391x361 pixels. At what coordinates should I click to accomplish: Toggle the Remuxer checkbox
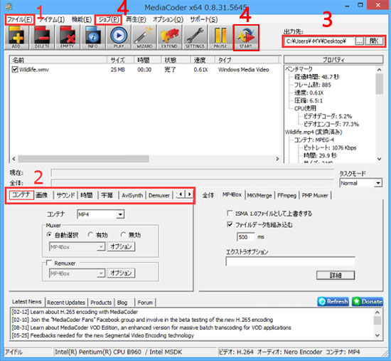[x=49, y=263]
